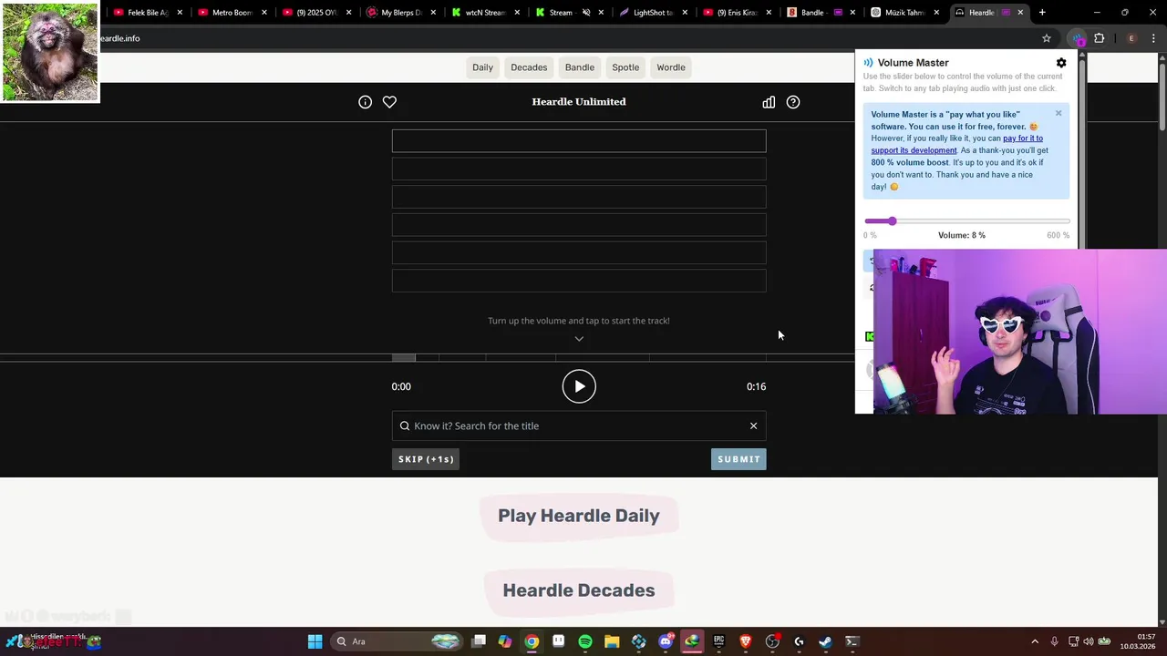The height and width of the screenshot is (656, 1167).
Task: Play the track with the play button
Action: point(579,386)
